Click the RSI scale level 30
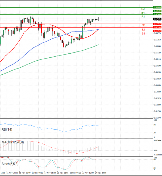The height and width of the screenshot is (176, 162). pyautogui.click(x=155, y=133)
